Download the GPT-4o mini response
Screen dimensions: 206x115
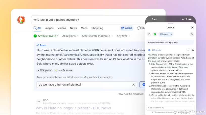coord(188,50)
